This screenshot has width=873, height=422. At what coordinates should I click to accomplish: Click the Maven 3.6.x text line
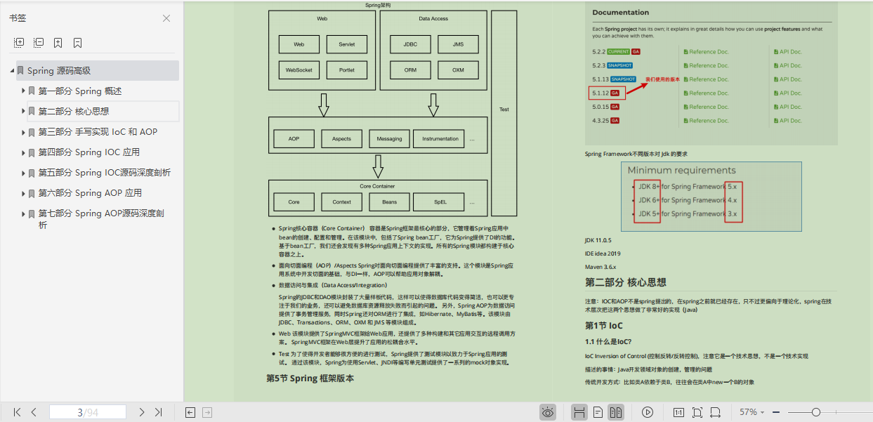(x=600, y=267)
